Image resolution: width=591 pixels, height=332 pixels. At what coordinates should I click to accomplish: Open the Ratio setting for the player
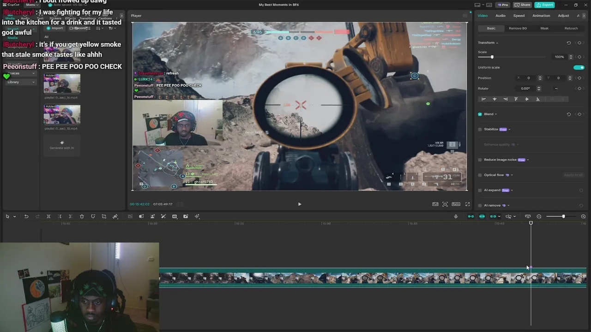point(456,204)
